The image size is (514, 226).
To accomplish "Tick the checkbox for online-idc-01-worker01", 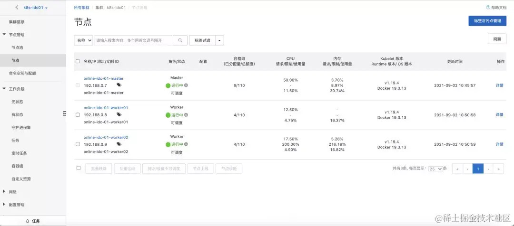I will point(78,115).
